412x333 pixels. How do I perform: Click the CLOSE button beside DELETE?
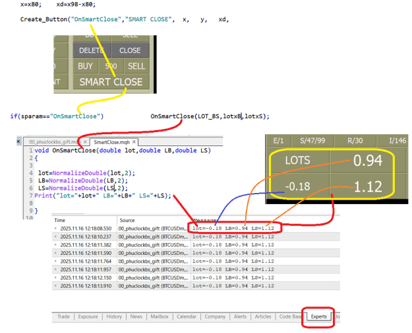pos(130,50)
